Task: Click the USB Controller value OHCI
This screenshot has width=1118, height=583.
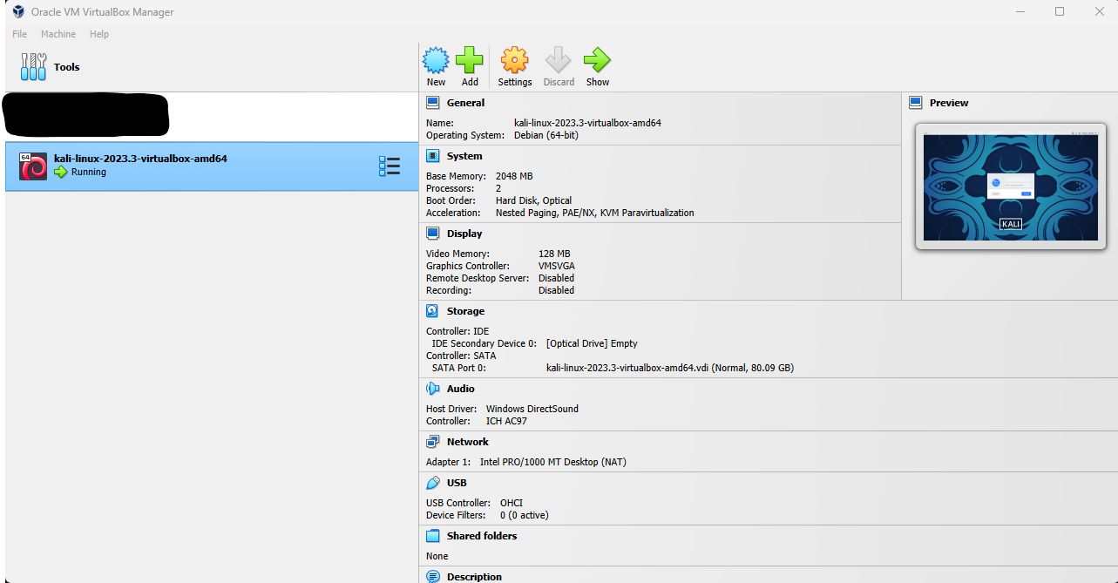Action: coord(512,503)
